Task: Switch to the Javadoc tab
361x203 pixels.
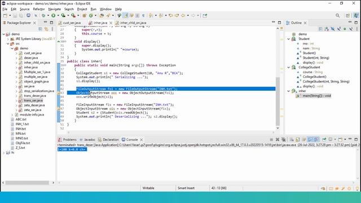Action: click(x=87, y=139)
